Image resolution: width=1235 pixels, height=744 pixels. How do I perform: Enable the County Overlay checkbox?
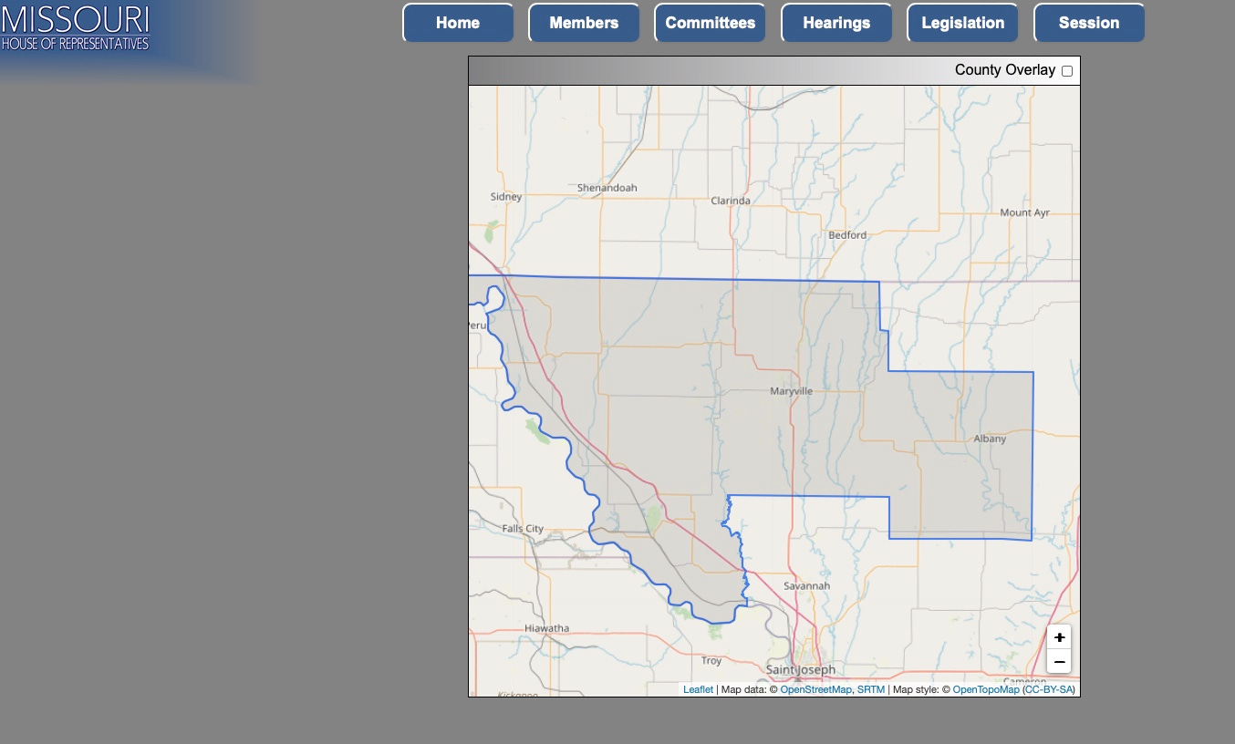click(1067, 71)
